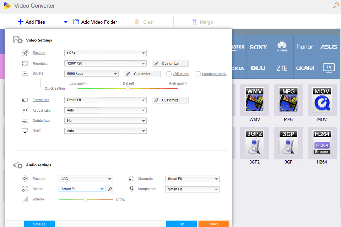Viewport: 341px width, 227px height.
Task: Open the Norm Auto dropdown
Action: [105, 131]
